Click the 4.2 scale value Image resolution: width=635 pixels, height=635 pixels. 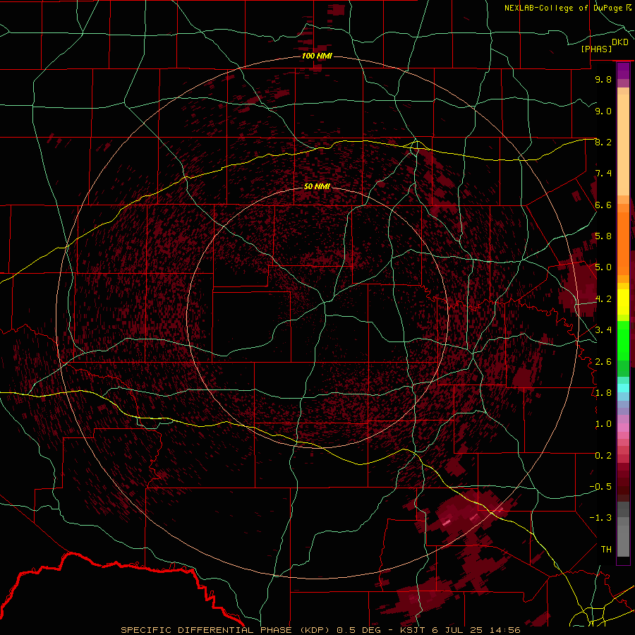[x=603, y=299]
